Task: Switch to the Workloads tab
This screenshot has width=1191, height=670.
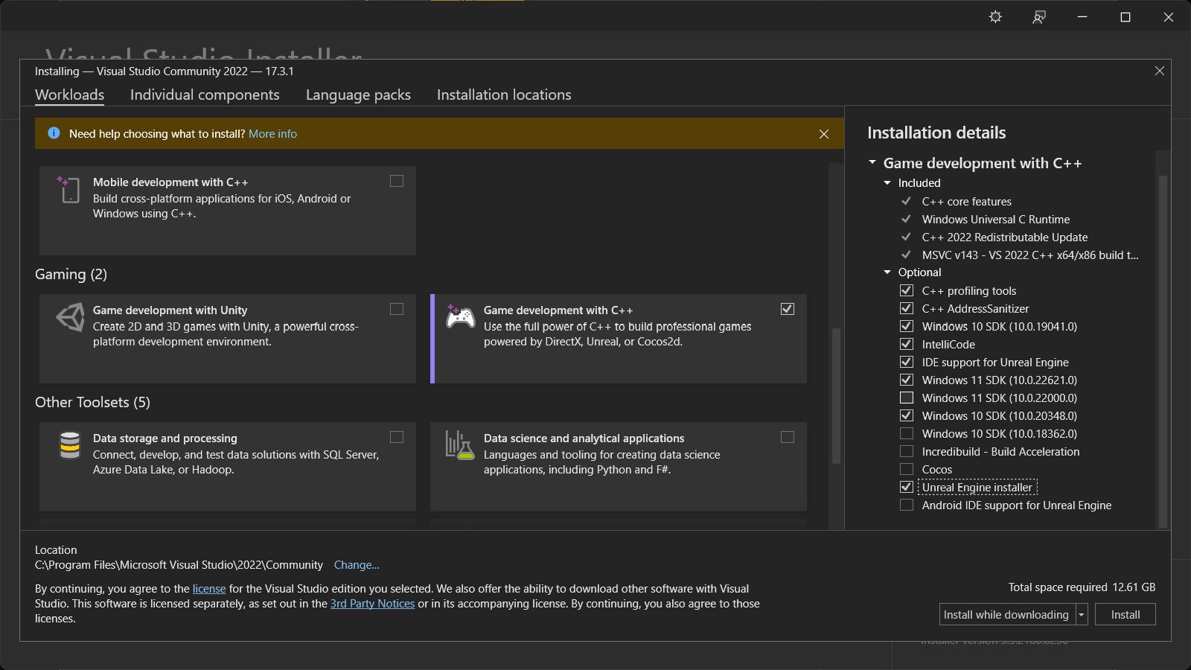Action: [69, 95]
